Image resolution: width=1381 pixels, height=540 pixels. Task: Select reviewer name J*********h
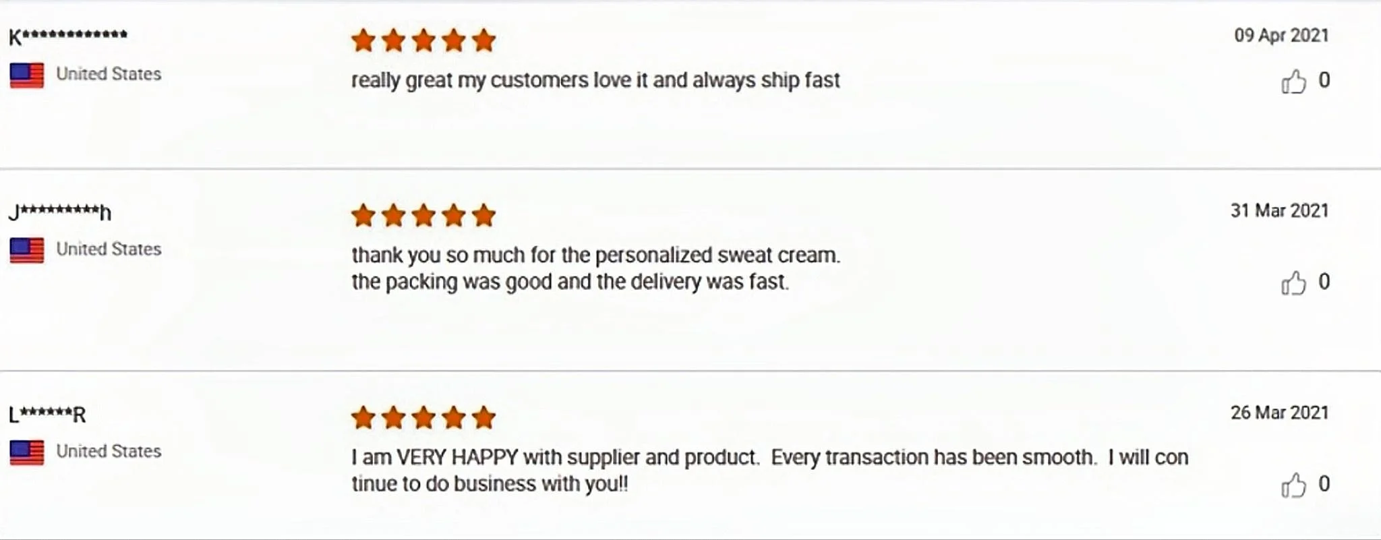point(60,212)
